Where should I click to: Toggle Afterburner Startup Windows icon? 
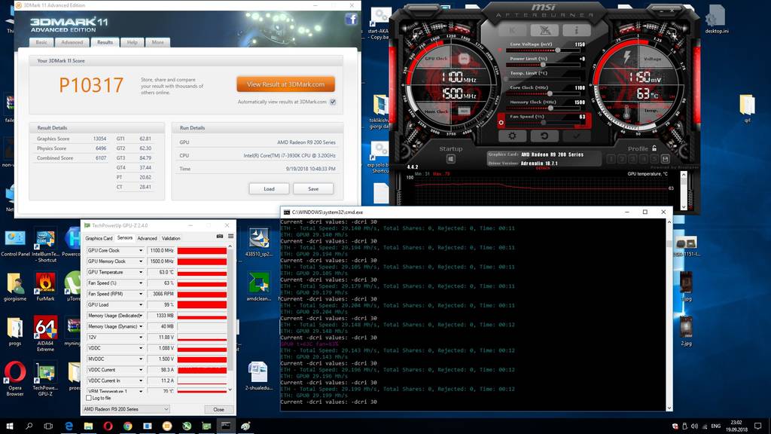[450, 159]
